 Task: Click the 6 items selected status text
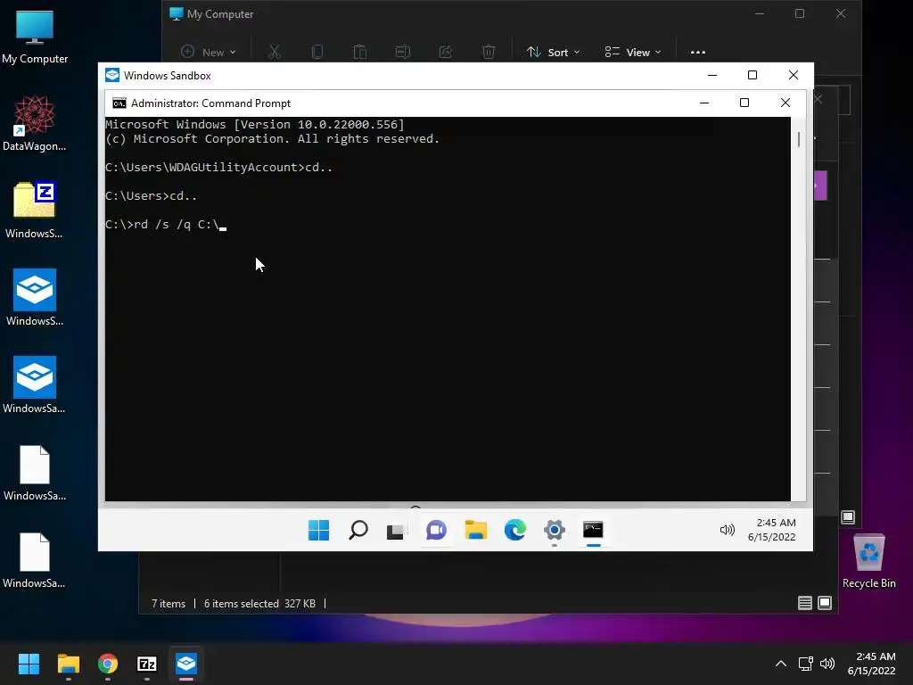point(241,604)
